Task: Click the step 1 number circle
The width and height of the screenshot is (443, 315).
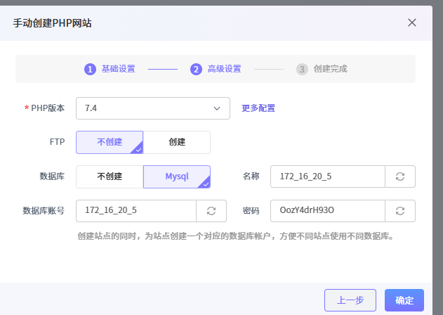Action: click(x=90, y=69)
